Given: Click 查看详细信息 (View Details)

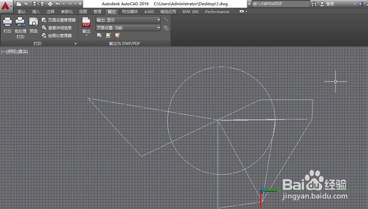Looking at the screenshot, I should pyautogui.click(x=57, y=28).
